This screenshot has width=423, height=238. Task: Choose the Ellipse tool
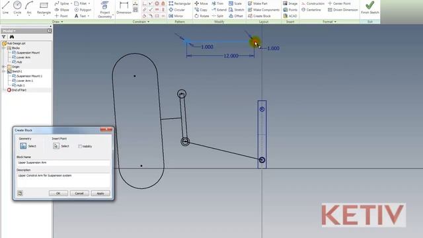[61, 10]
